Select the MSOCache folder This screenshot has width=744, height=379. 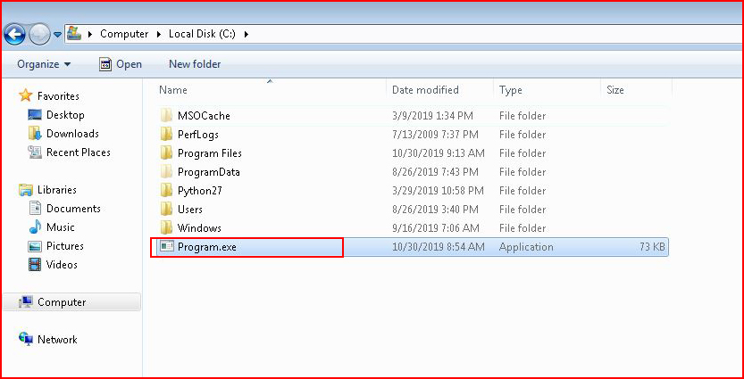click(204, 116)
